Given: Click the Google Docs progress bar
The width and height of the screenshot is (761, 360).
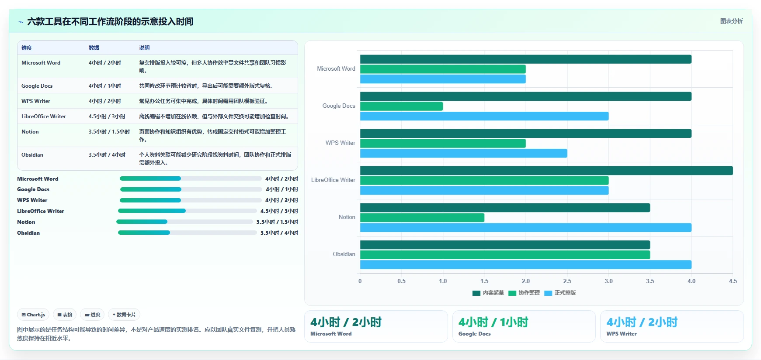Looking at the screenshot, I should 191,189.
